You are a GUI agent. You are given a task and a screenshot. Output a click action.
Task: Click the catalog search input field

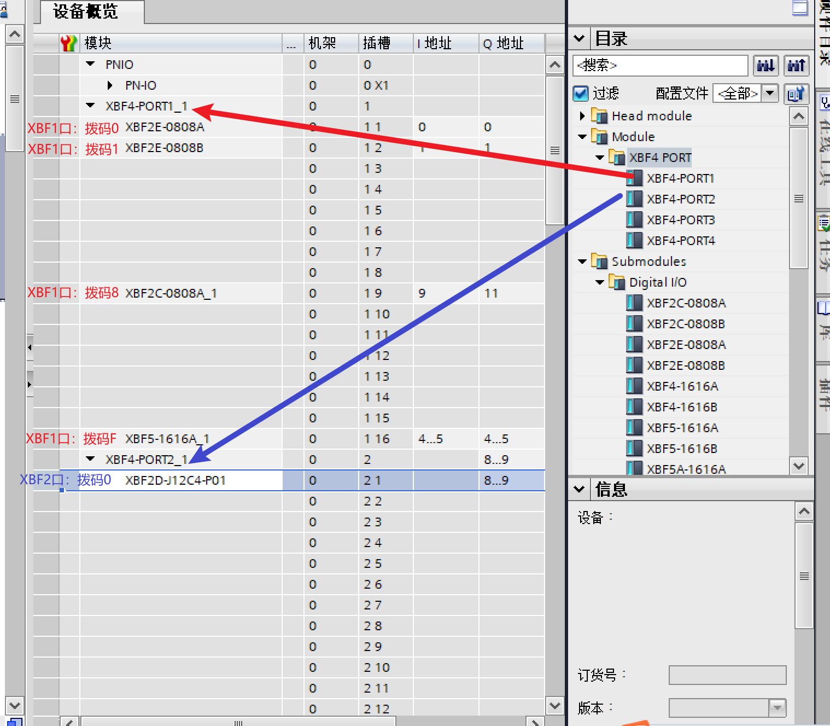click(660, 66)
